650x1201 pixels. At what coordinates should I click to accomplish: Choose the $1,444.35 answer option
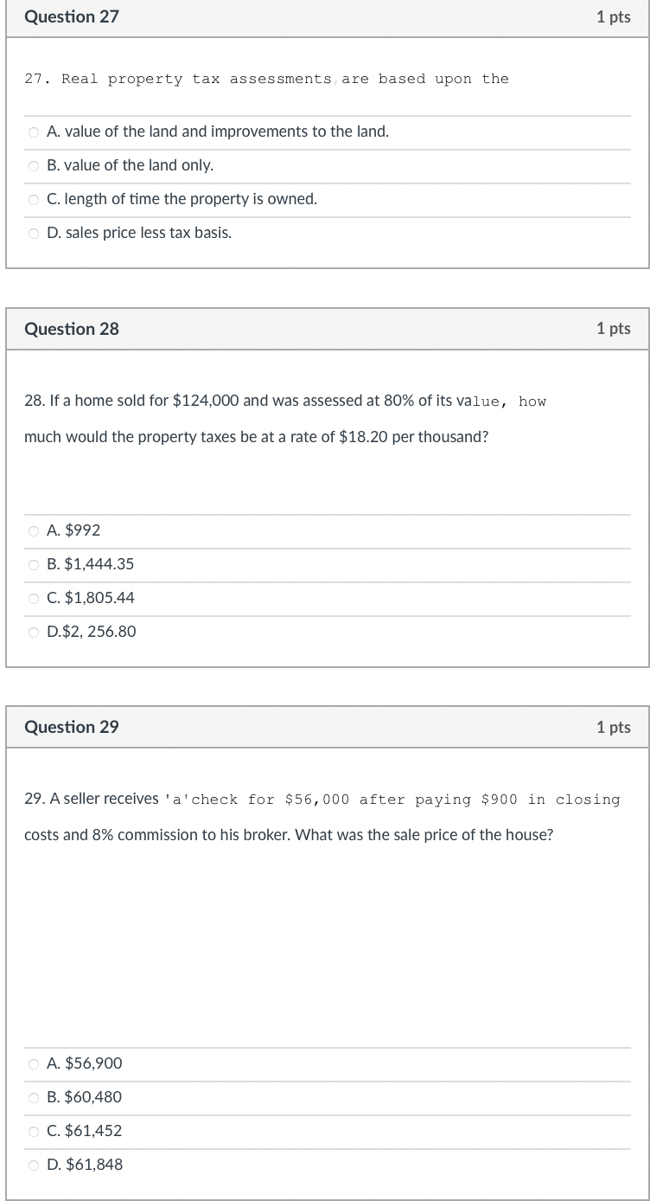point(33,564)
